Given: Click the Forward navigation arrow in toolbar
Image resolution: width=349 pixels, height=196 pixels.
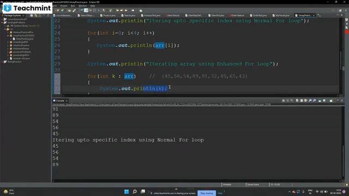Looking at the screenshot, I should [x=133, y=10].
